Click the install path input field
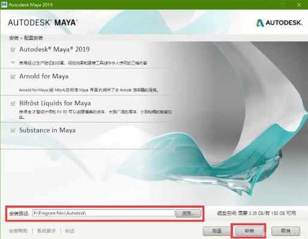 click(103, 213)
